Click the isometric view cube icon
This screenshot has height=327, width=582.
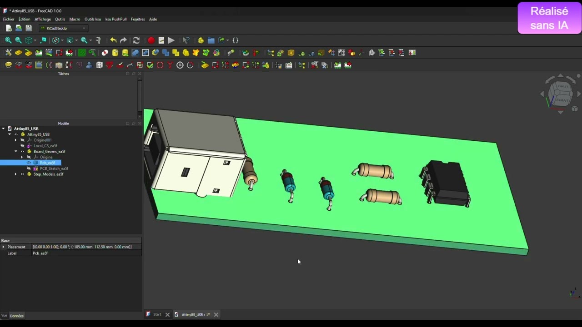click(29, 40)
